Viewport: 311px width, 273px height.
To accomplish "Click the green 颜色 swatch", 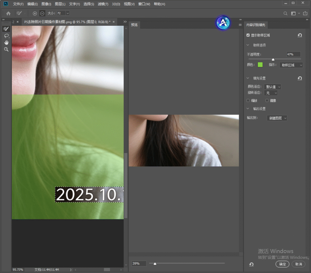I will 260,65.
